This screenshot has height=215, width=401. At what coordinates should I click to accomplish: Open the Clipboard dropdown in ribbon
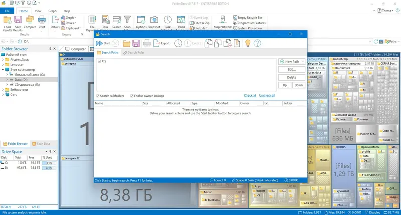[x=71, y=28]
